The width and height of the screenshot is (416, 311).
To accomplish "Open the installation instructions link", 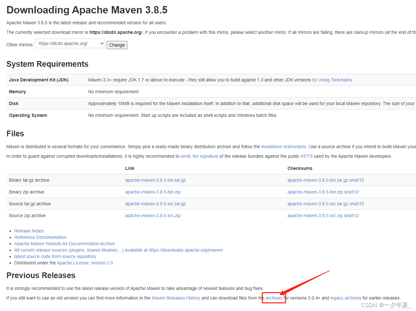I will tap(284, 147).
